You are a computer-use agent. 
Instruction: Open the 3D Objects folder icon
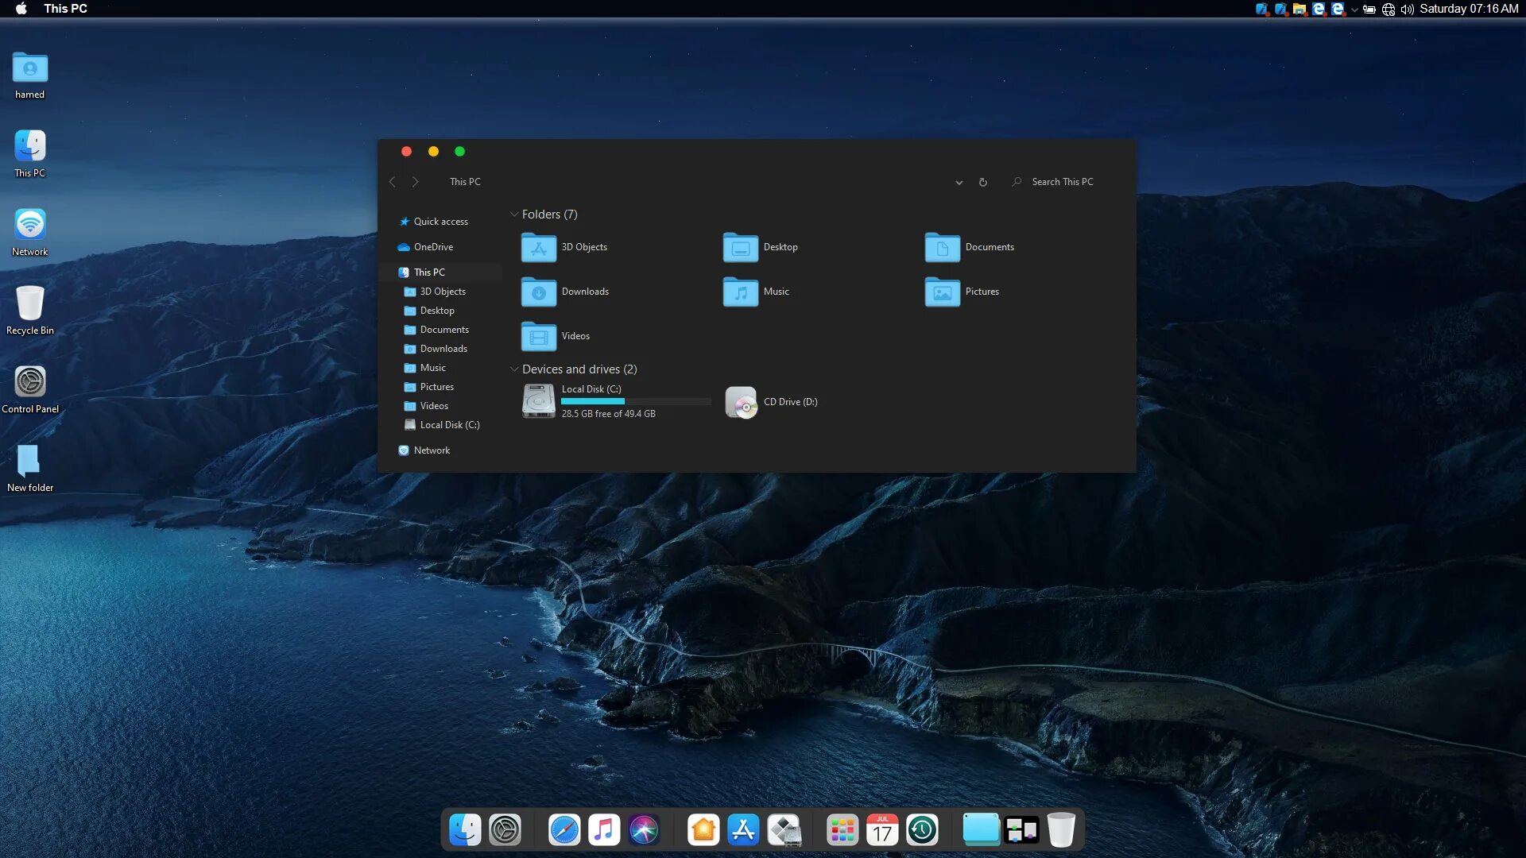coord(538,247)
